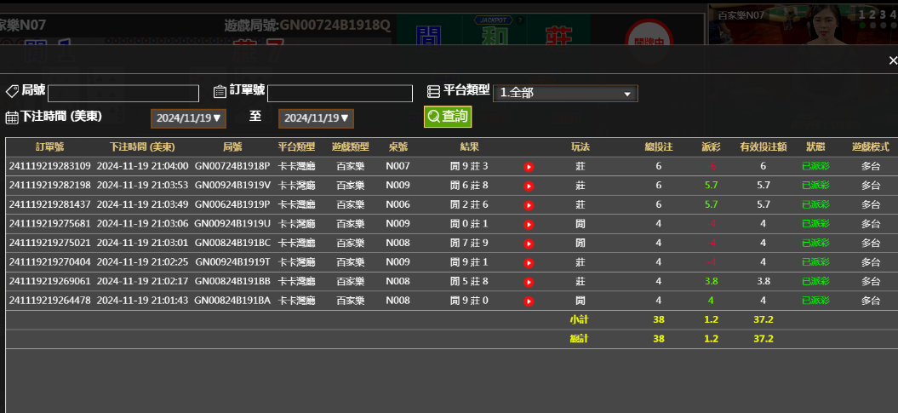Select order number 241119219264478

click(x=50, y=300)
